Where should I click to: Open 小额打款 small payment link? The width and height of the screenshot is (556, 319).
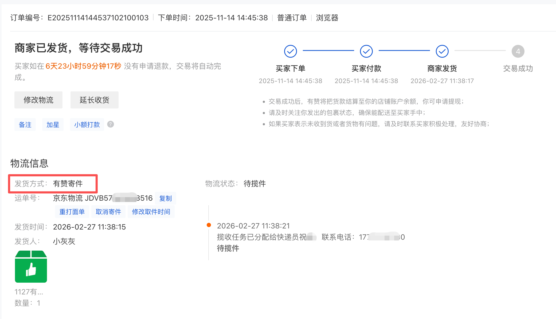[87, 125]
